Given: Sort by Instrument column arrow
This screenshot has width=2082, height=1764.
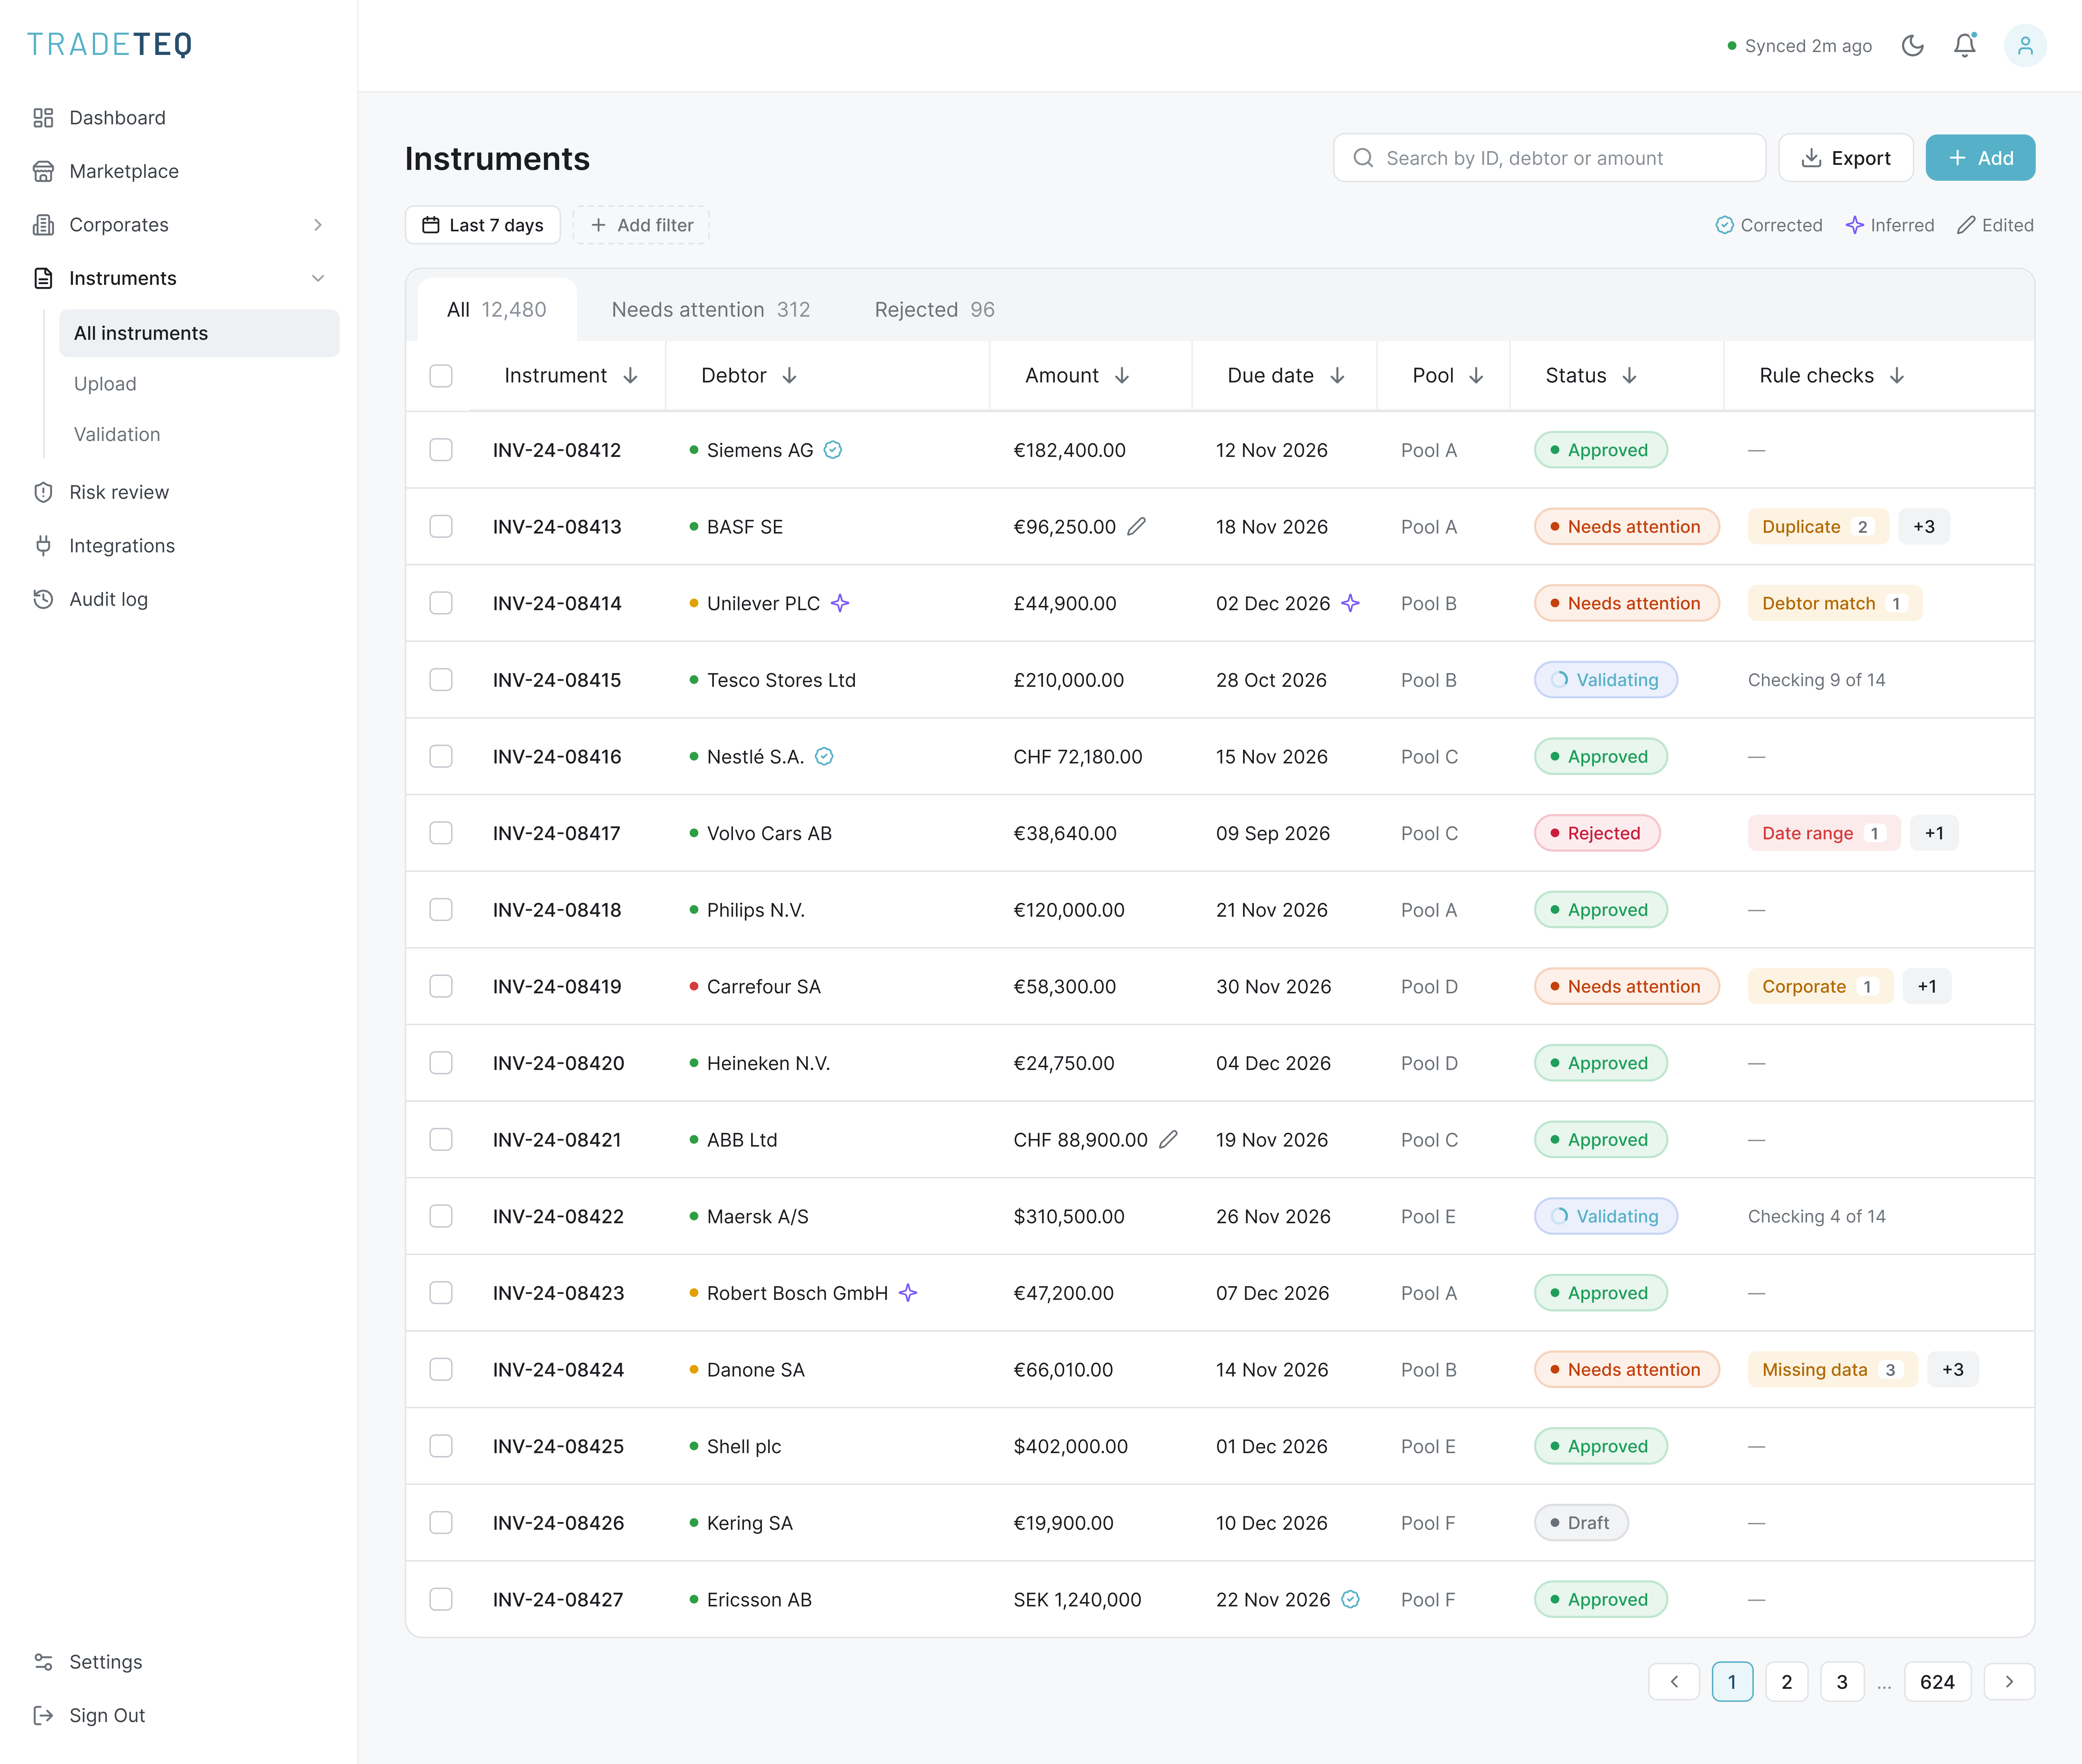Looking at the screenshot, I should click(630, 376).
